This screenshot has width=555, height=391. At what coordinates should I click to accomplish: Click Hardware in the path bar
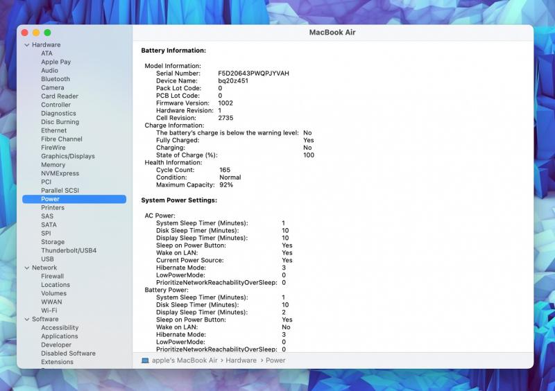pos(241,360)
